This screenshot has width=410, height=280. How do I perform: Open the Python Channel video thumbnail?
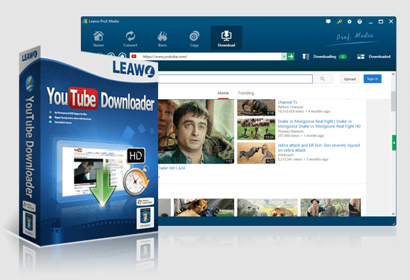256,107
